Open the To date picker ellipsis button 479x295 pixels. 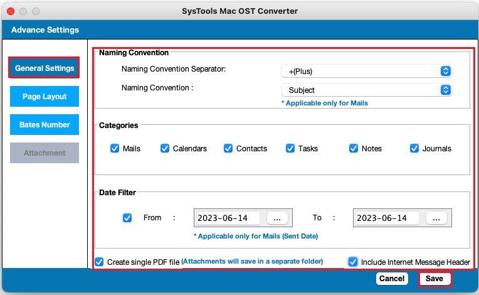tap(436, 218)
